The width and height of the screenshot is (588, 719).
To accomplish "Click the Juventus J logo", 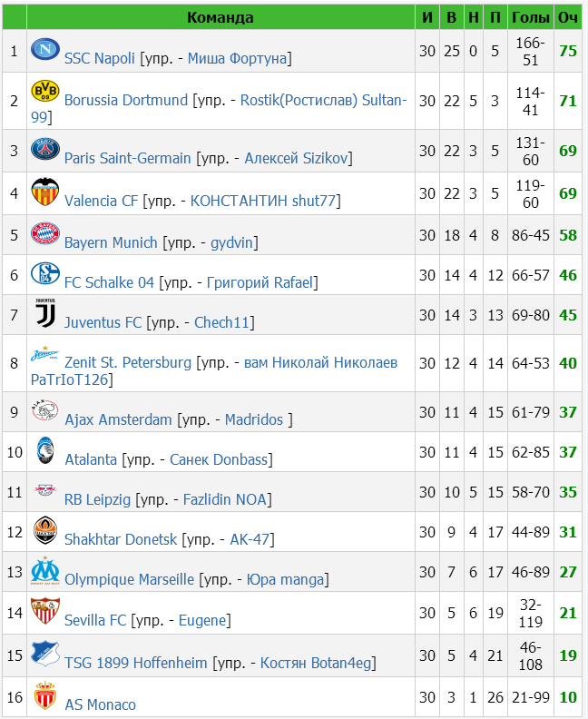I will [x=44, y=313].
